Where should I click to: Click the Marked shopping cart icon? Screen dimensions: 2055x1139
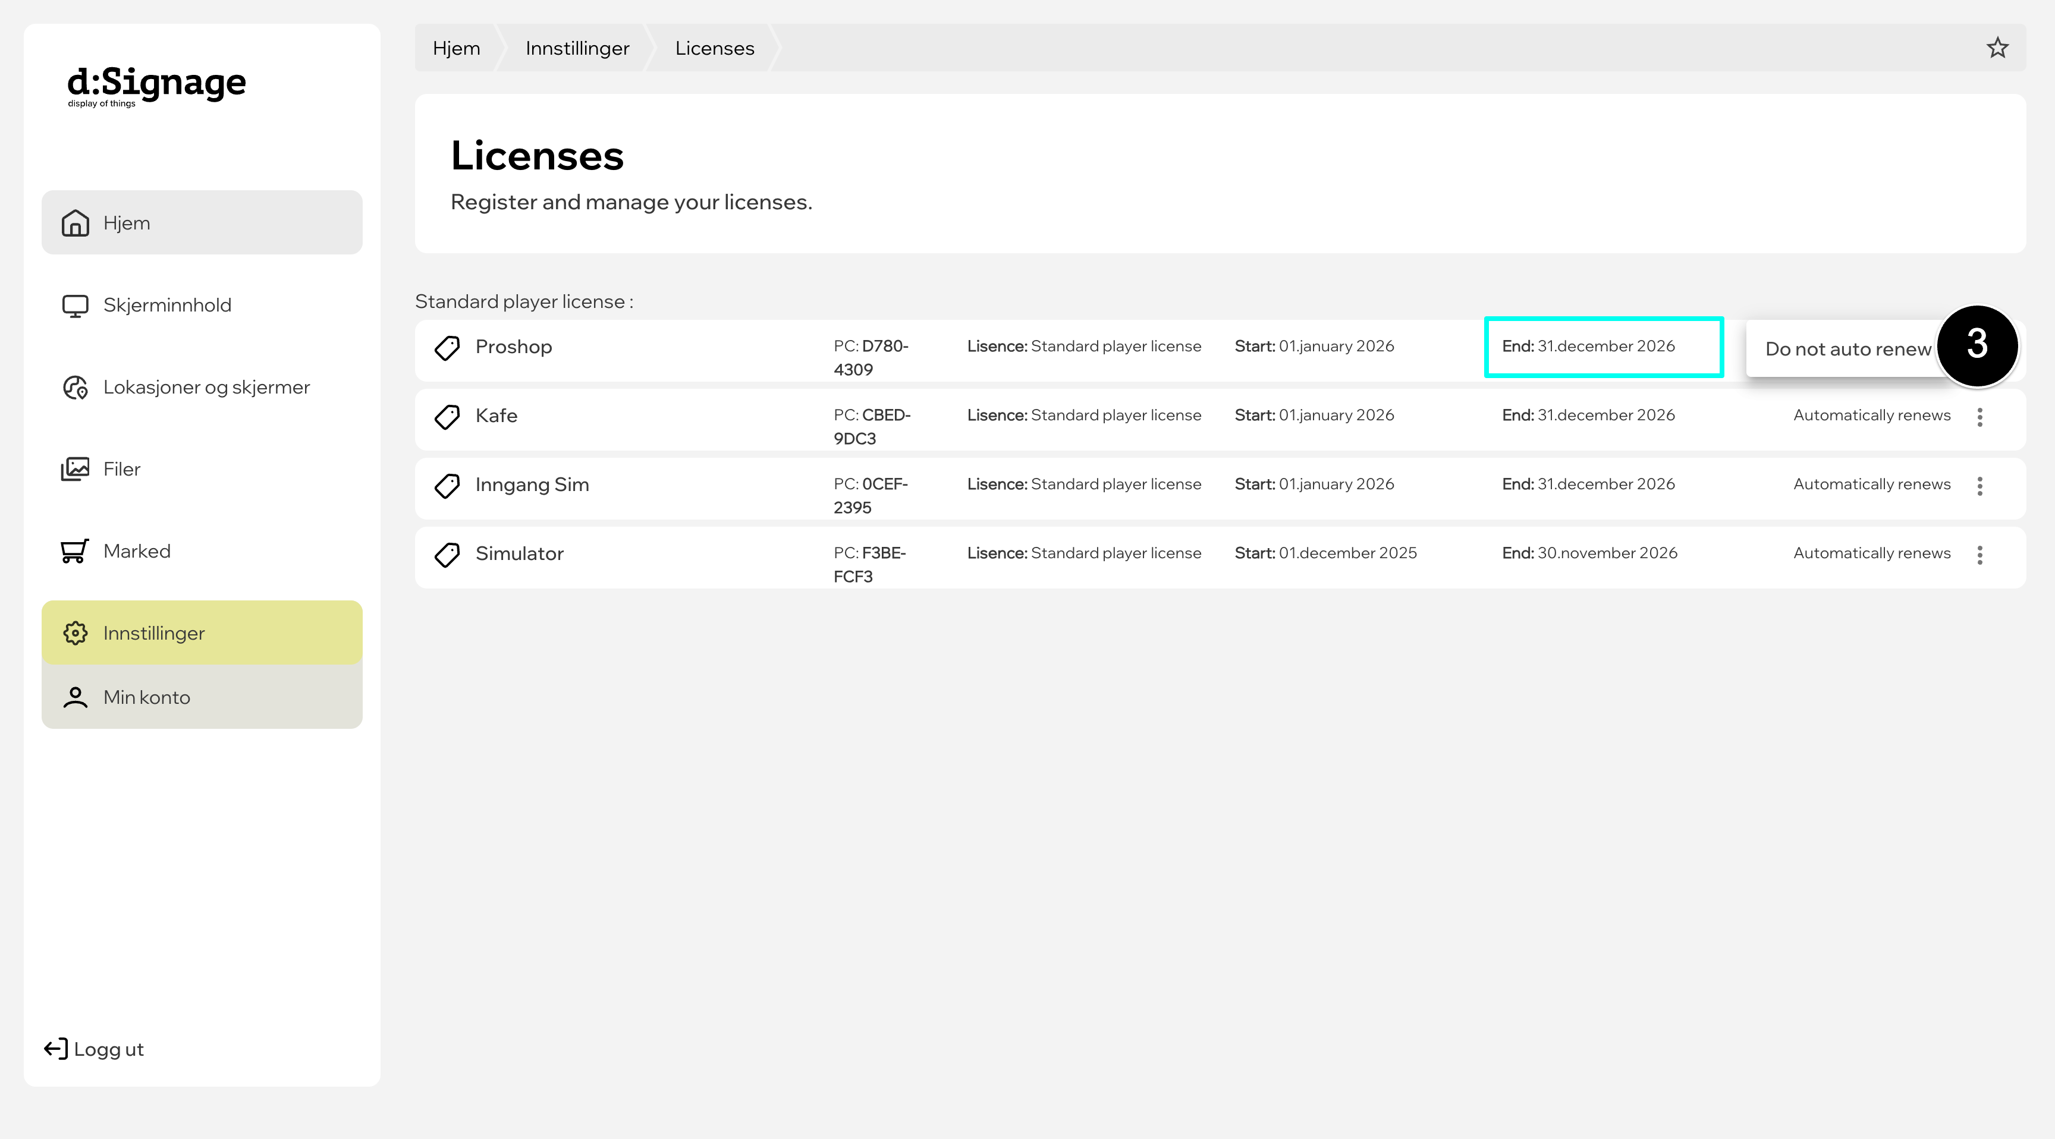coord(75,551)
